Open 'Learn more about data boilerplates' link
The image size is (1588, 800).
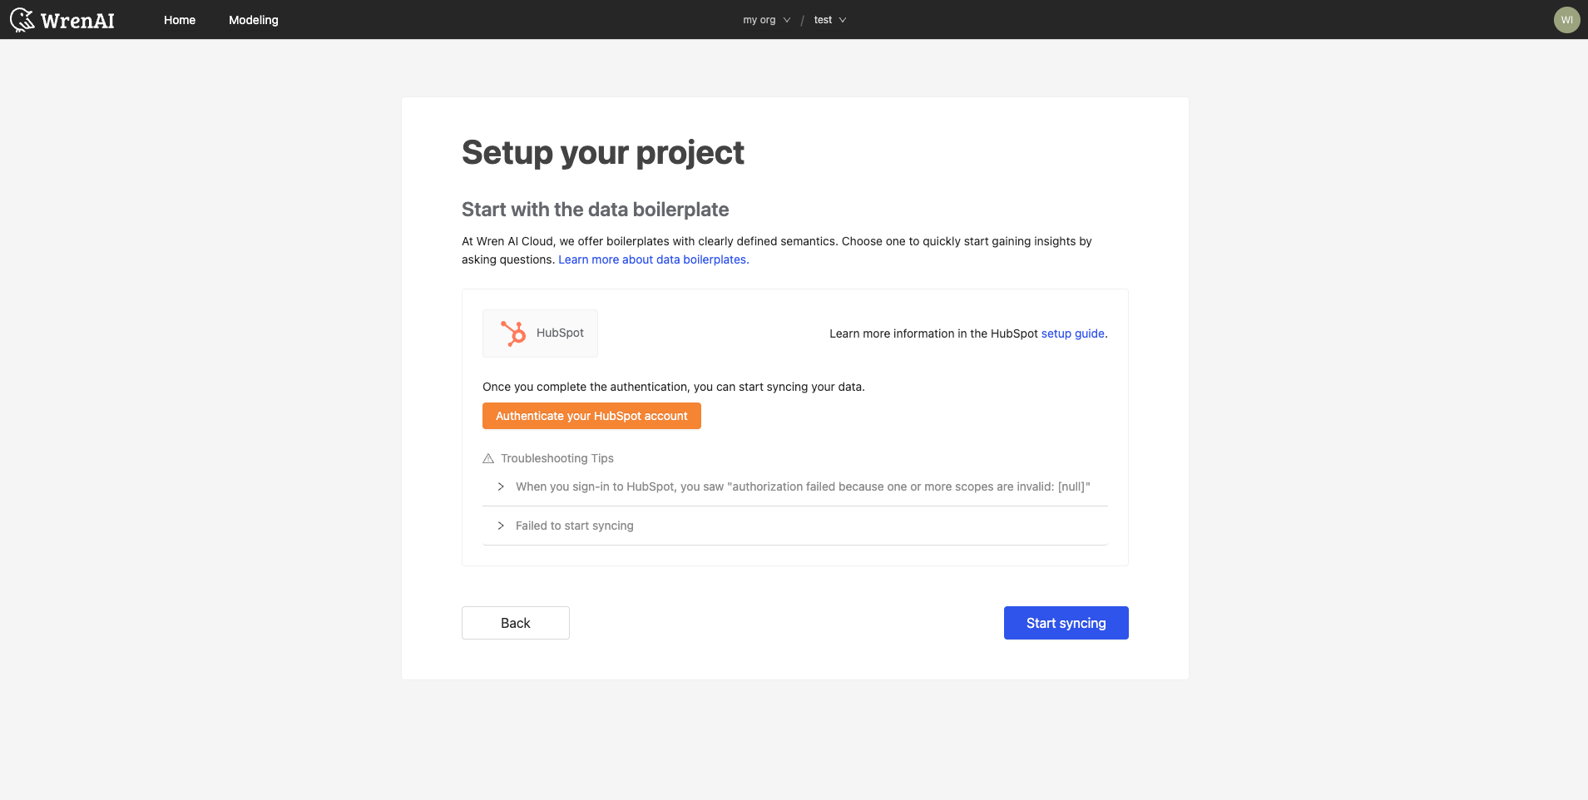click(x=652, y=259)
